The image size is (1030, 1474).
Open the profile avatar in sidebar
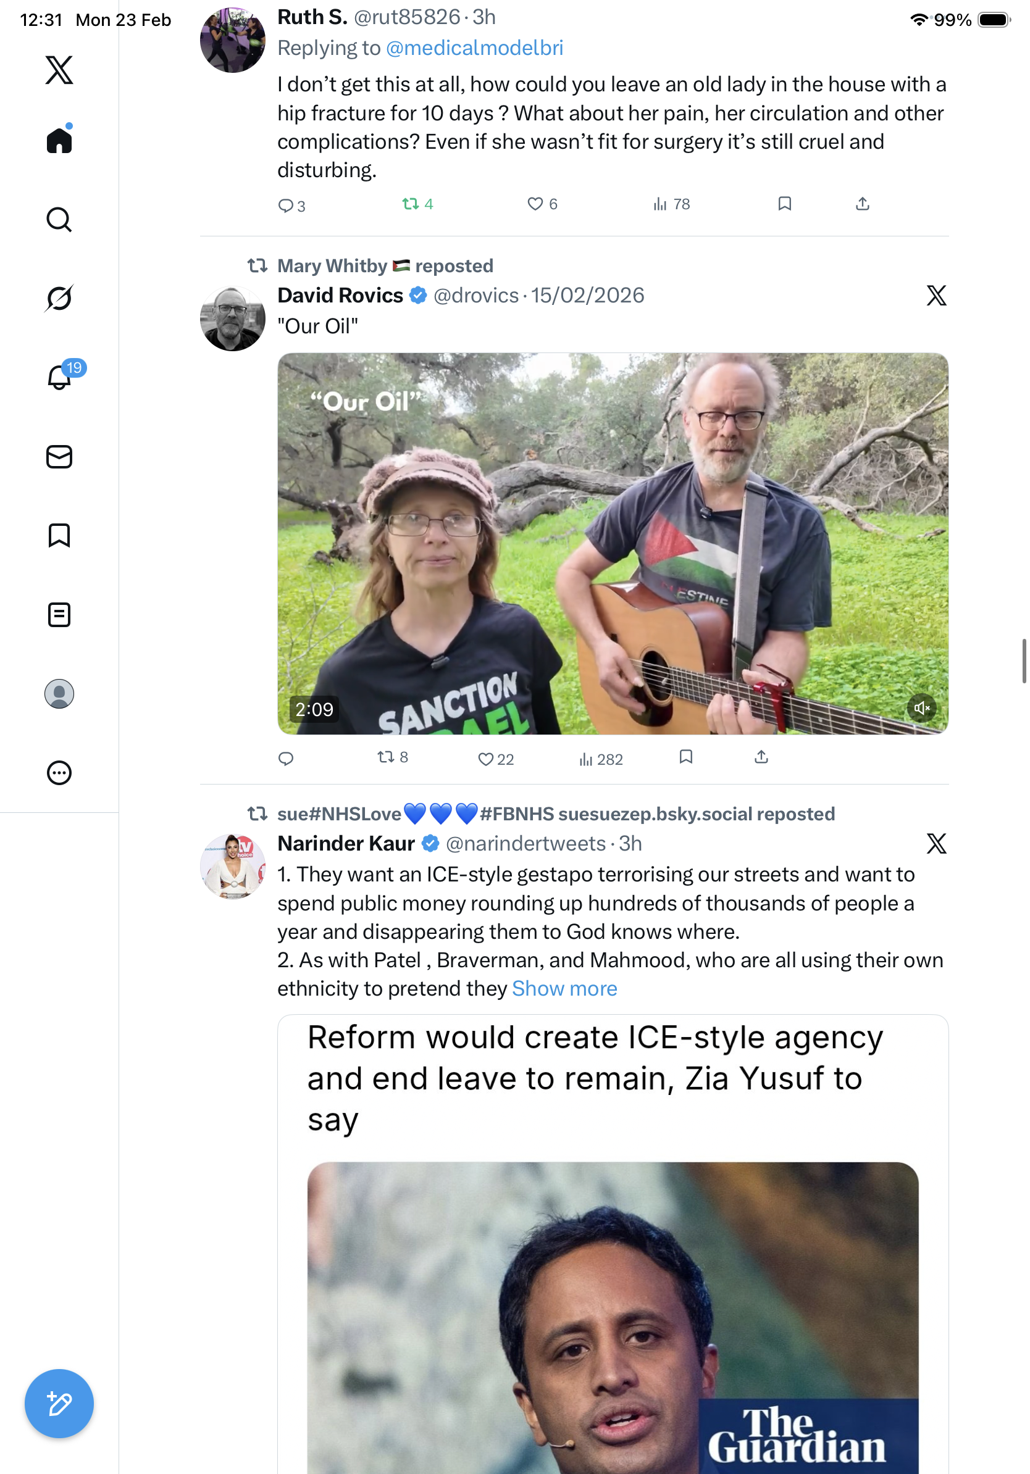point(59,694)
